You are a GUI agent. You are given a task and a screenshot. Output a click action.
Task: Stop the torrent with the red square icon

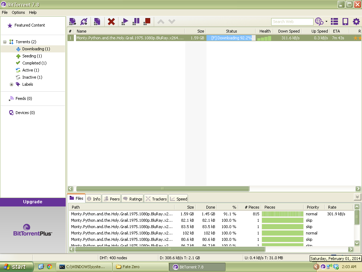(x=147, y=22)
